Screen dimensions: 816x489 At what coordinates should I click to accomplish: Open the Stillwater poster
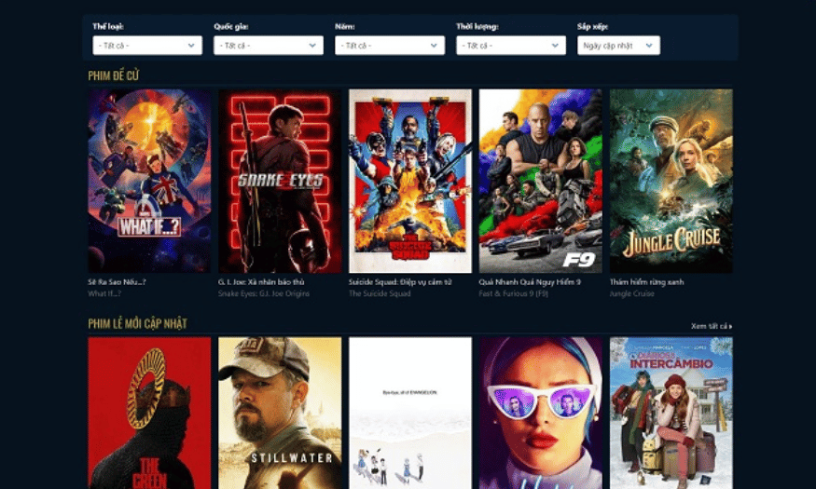click(280, 414)
